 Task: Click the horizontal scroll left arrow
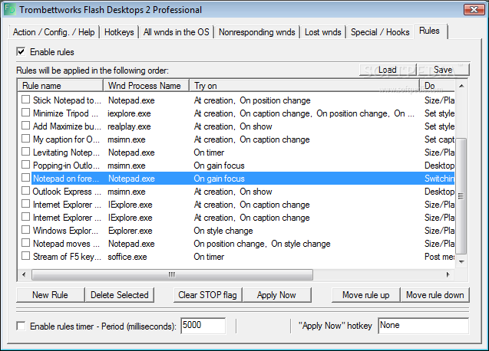24,274
